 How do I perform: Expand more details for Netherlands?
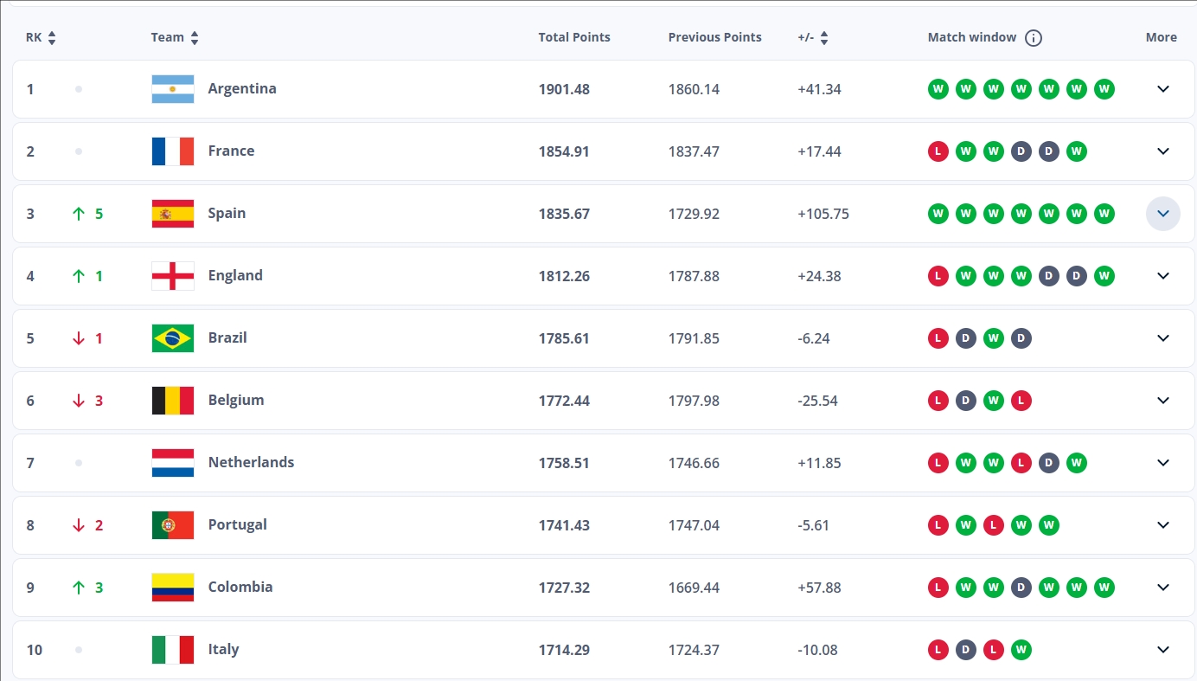click(x=1163, y=463)
